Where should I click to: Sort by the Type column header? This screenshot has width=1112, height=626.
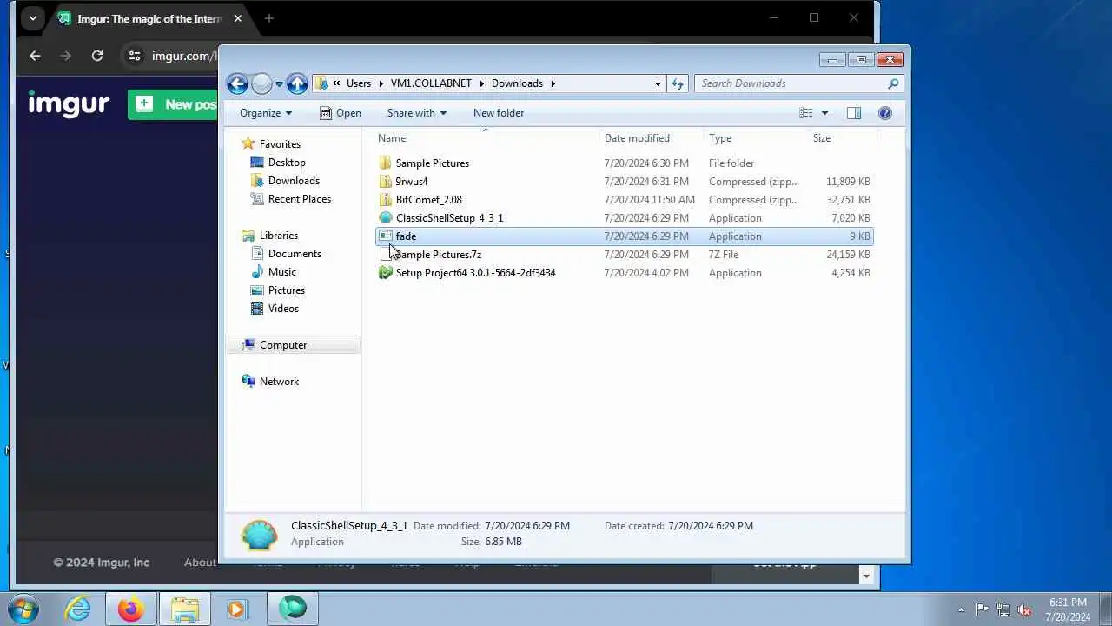pos(756,138)
